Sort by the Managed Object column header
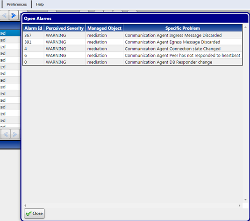The width and height of the screenshot is (250, 221). point(104,28)
